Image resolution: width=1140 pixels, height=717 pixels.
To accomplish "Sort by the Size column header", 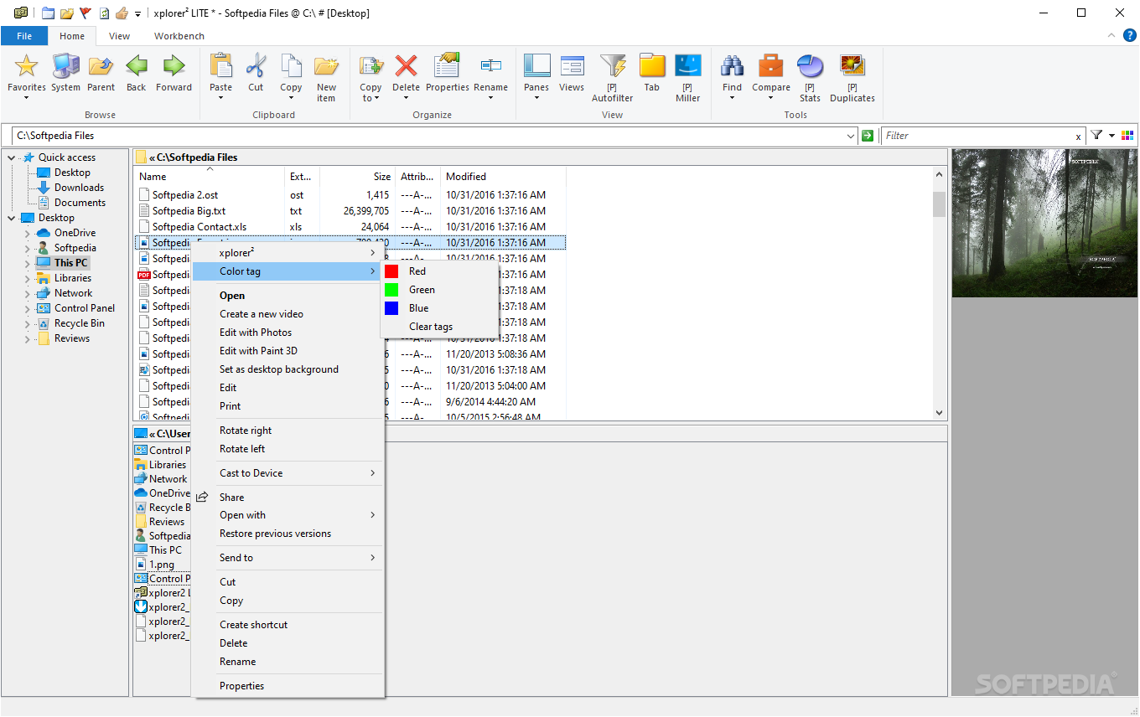I will [358, 177].
